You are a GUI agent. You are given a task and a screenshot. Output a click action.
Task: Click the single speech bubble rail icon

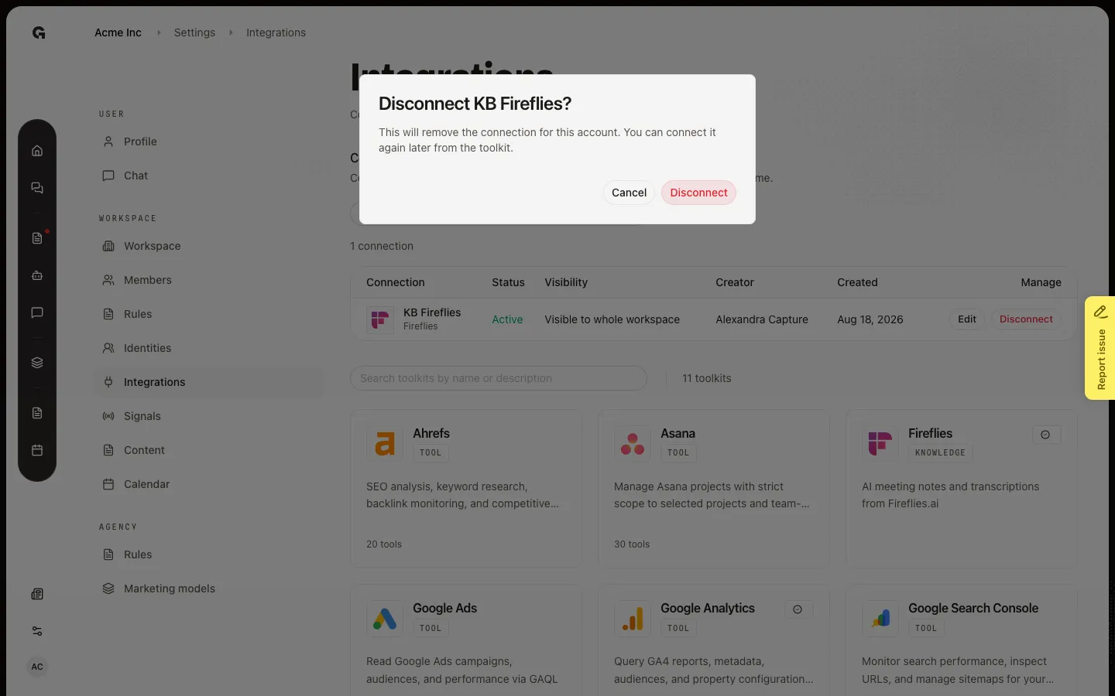click(x=37, y=312)
